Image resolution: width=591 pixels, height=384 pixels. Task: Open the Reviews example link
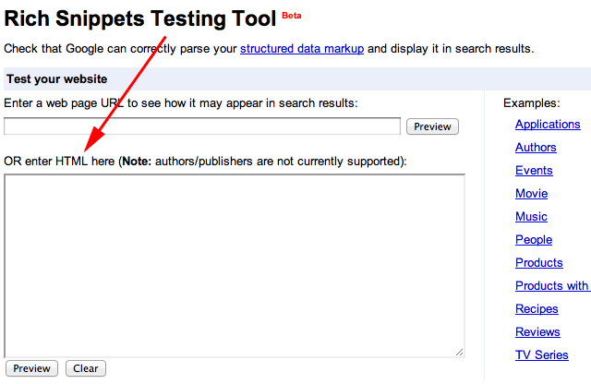click(x=537, y=332)
